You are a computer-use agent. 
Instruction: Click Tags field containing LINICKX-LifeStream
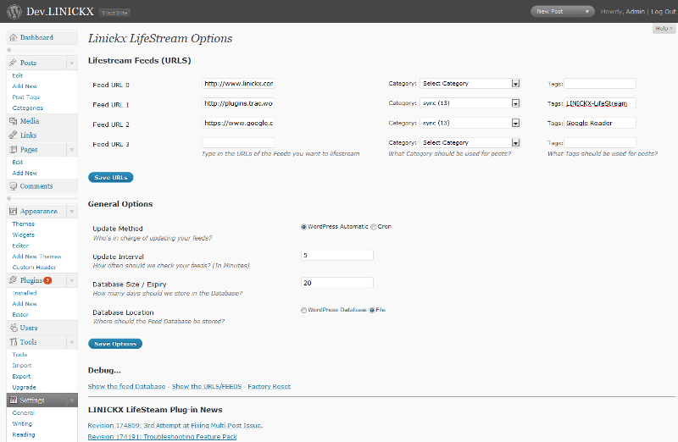pos(600,103)
